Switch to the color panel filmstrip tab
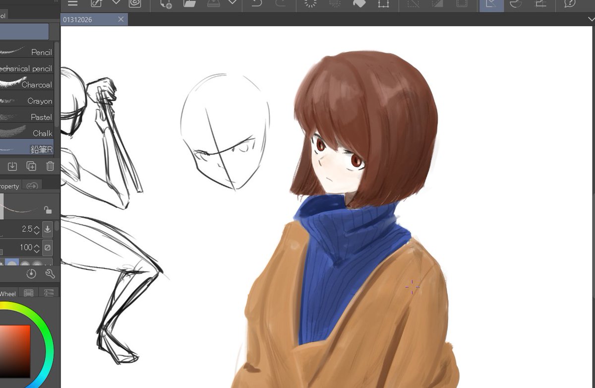595x388 pixels. (x=29, y=293)
